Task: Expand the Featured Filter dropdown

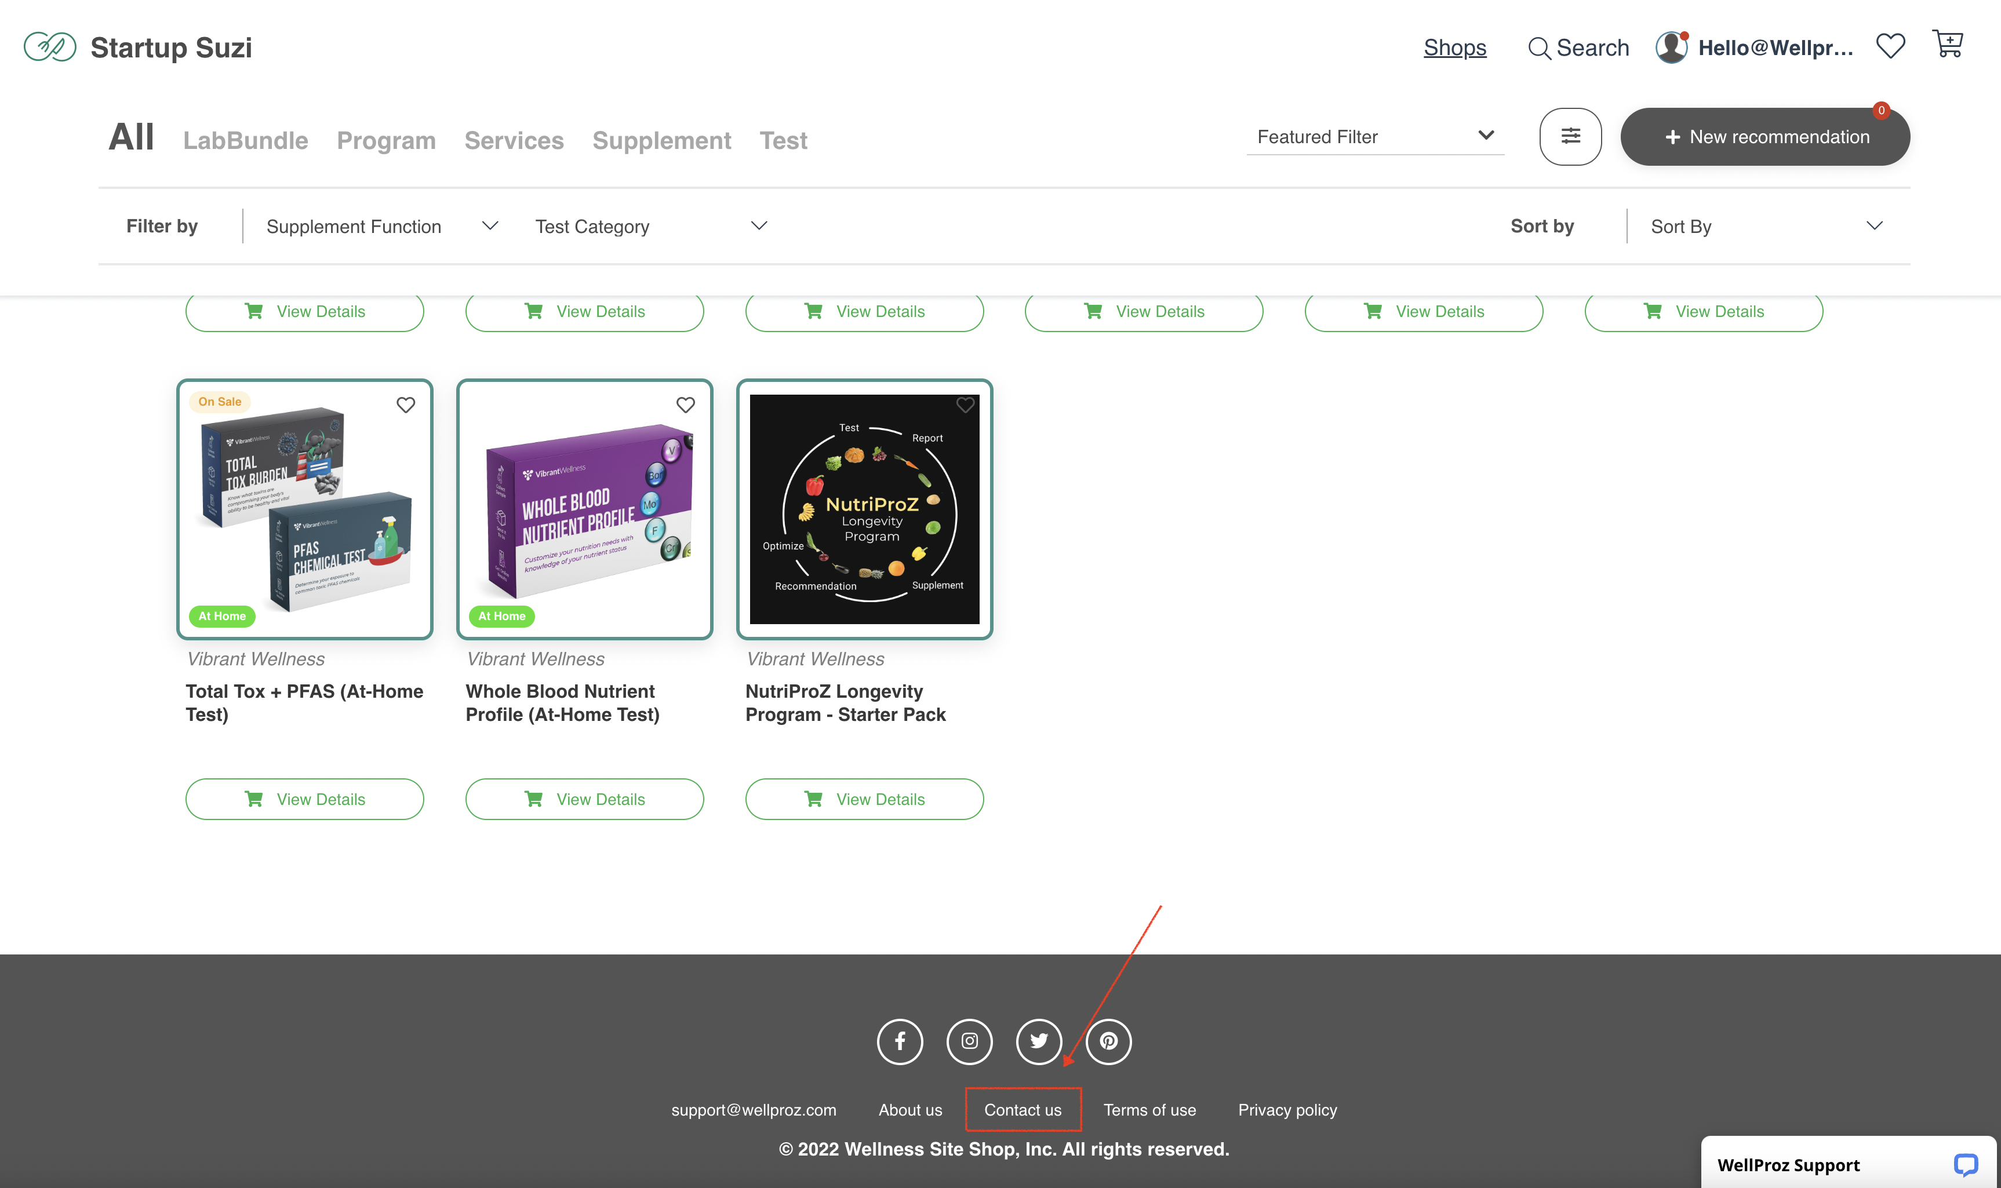Action: click(x=1375, y=137)
